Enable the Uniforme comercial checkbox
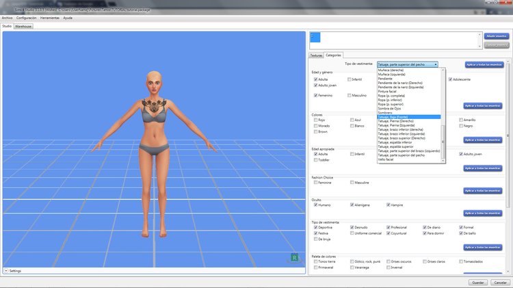 [x=352, y=233]
